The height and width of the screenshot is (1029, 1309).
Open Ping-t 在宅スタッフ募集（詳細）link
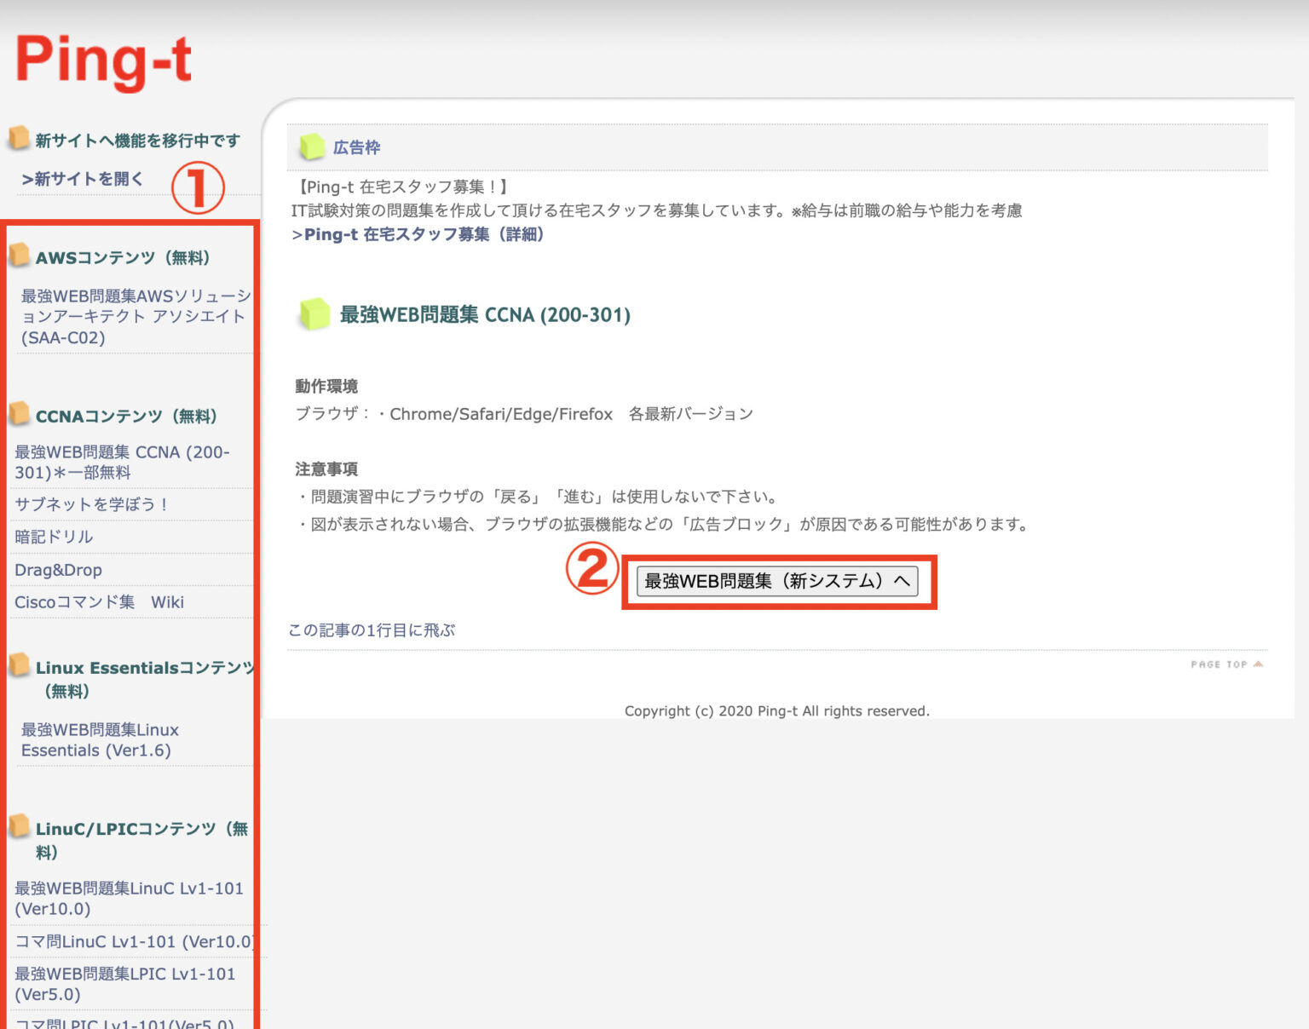tap(418, 234)
